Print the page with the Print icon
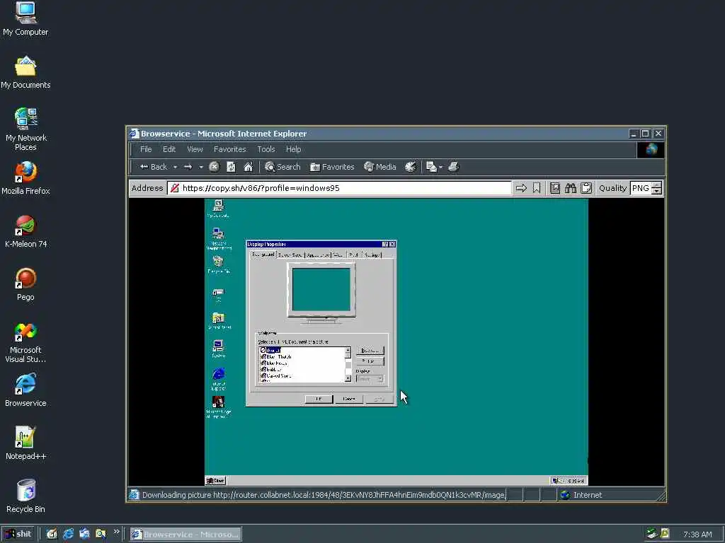 [x=454, y=167]
